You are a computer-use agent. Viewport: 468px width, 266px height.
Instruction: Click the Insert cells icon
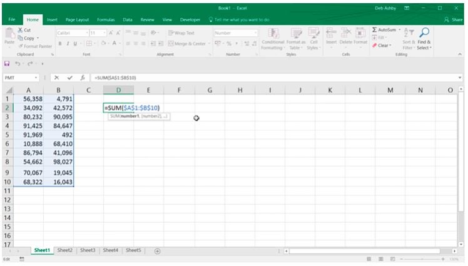click(x=331, y=33)
